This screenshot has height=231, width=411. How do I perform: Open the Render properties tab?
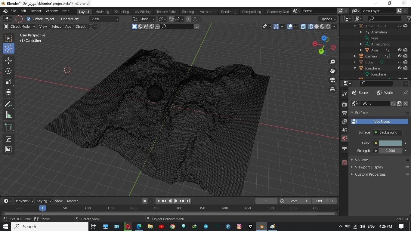[345, 104]
